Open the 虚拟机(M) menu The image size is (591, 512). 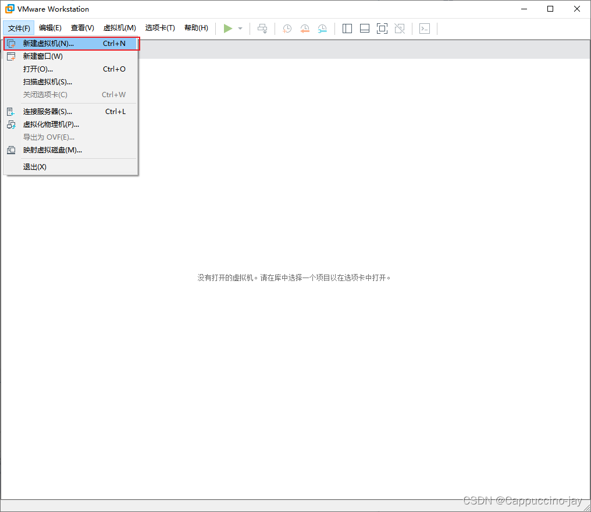coord(119,27)
